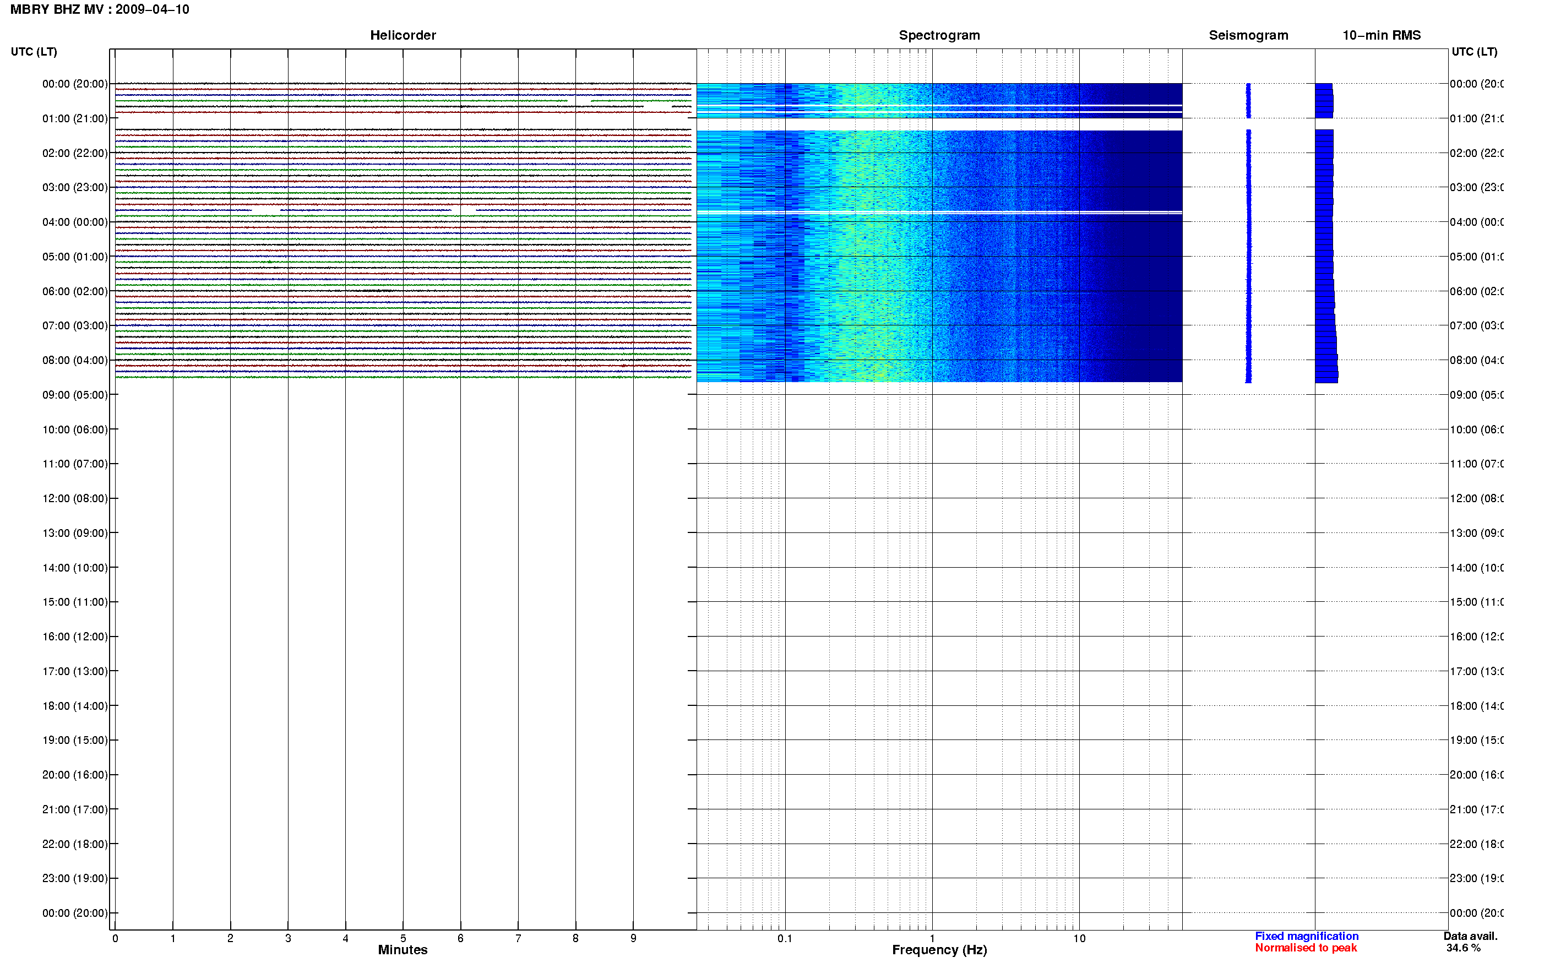Click the '04:00 (00:00)' left time label
The width and height of the screenshot is (1566, 979).
pyautogui.click(x=75, y=222)
